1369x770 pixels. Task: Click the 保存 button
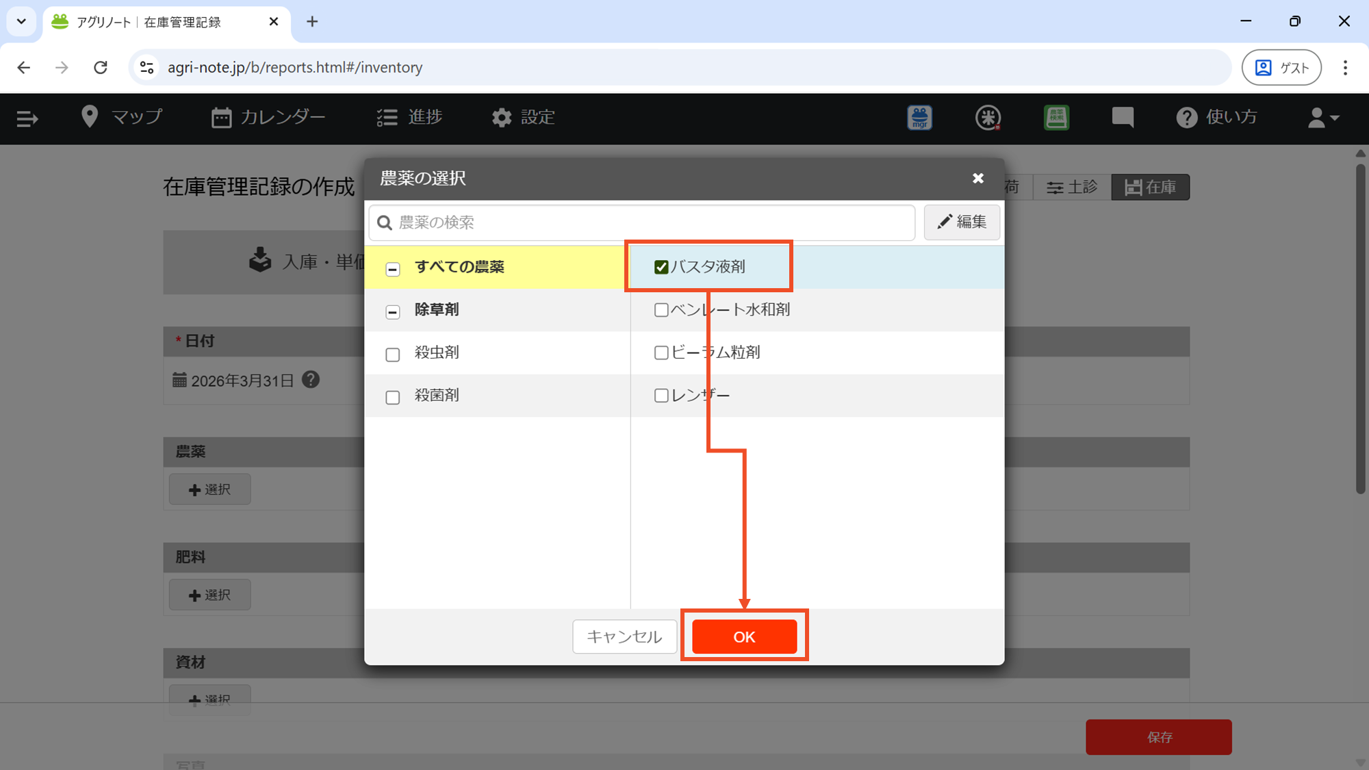point(1159,737)
